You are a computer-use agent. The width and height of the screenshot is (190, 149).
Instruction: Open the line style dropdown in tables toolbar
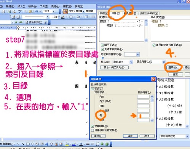(x=48, y=17)
